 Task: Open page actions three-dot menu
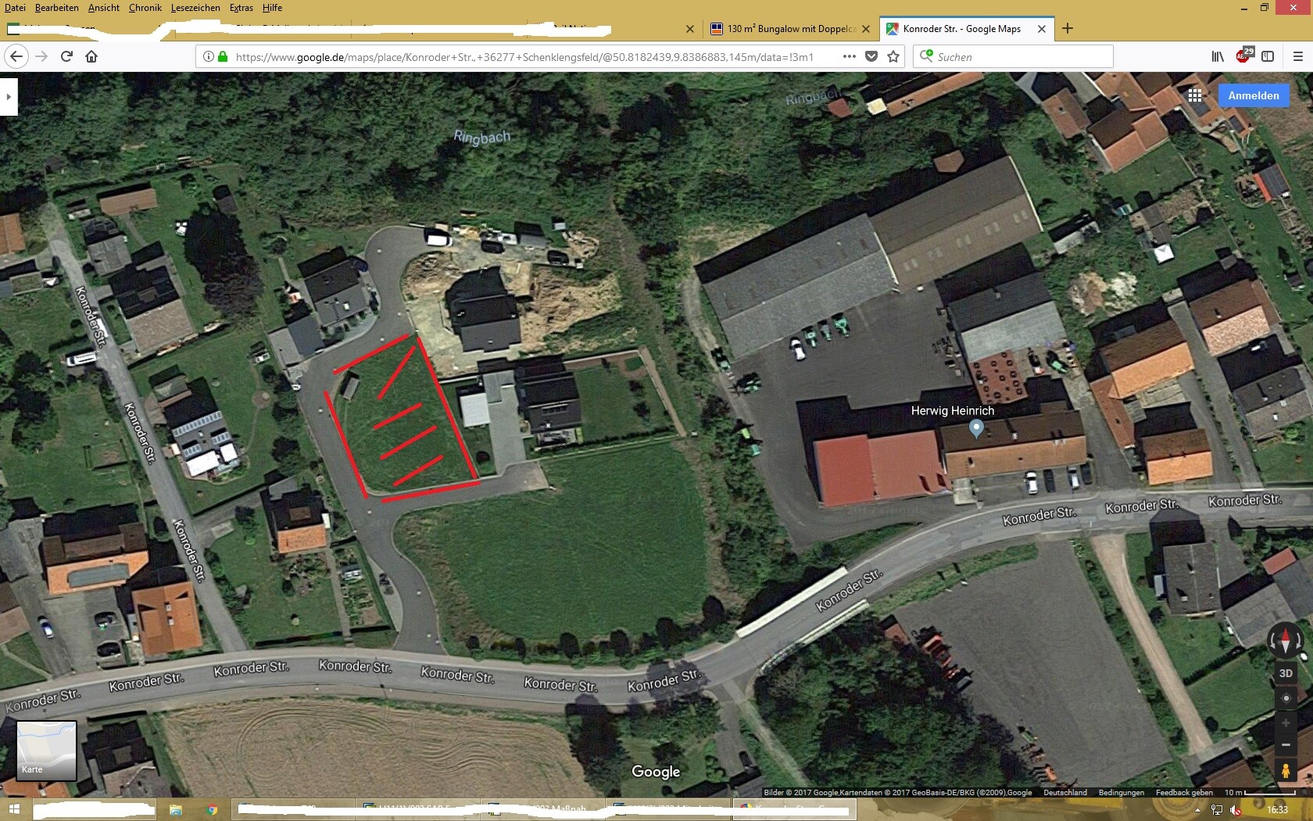click(x=849, y=56)
